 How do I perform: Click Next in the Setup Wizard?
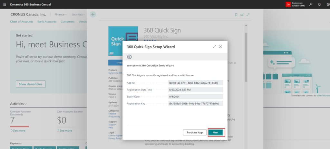pyautogui.click(x=216, y=133)
